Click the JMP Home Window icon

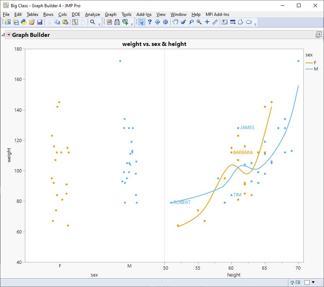[x=292, y=282]
